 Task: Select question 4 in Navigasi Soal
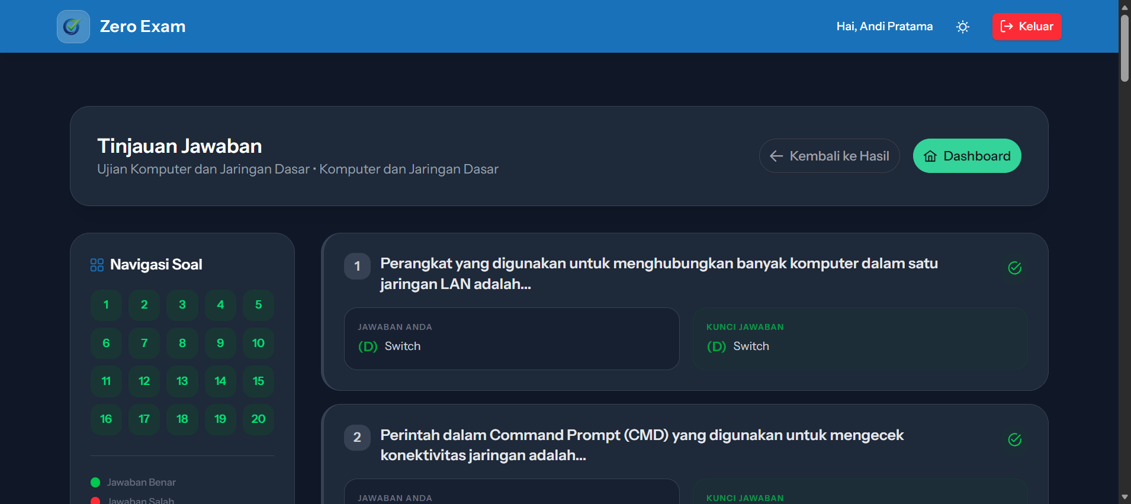[x=220, y=305]
